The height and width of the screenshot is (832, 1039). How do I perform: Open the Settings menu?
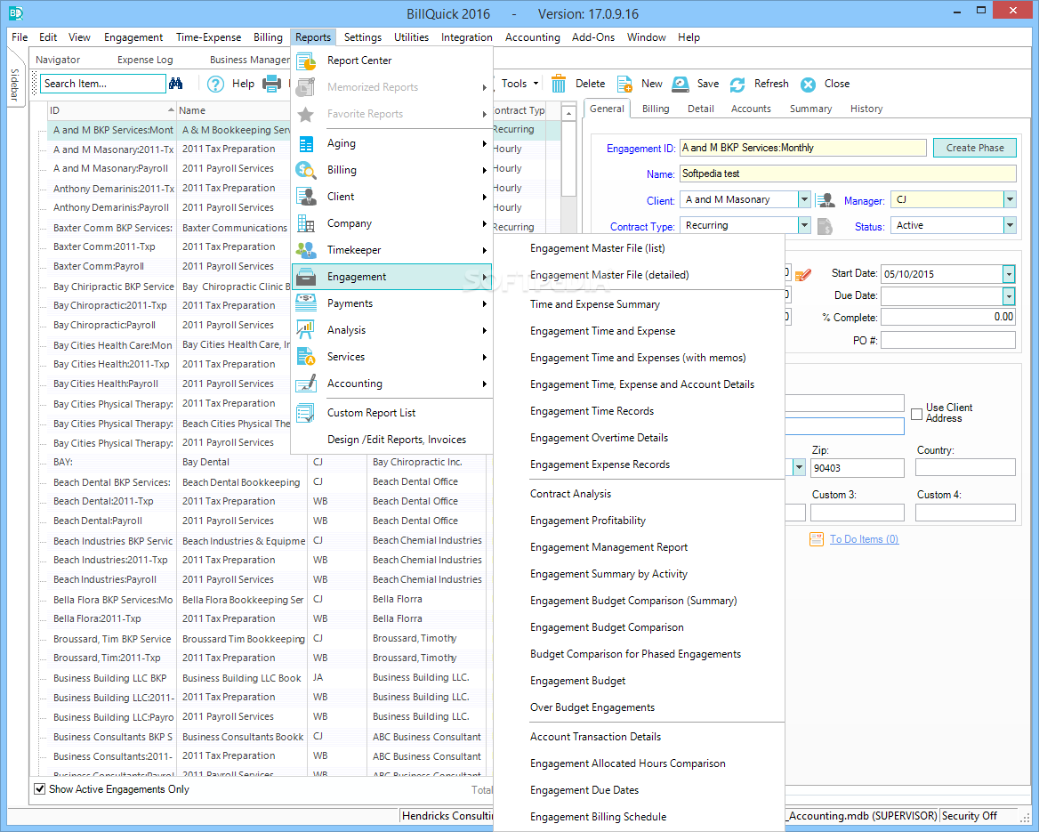point(362,37)
